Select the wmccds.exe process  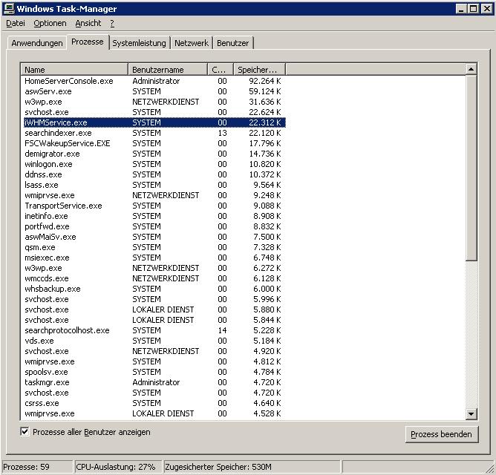pyautogui.click(x=154, y=278)
